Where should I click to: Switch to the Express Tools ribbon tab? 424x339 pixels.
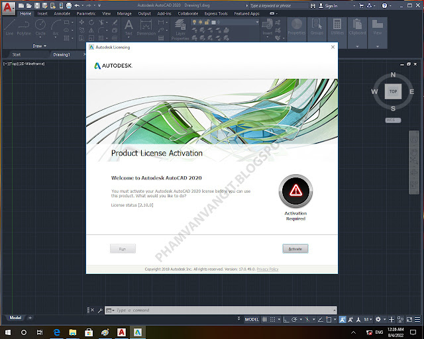click(216, 13)
